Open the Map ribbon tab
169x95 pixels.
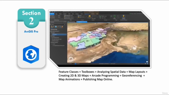(56, 14)
